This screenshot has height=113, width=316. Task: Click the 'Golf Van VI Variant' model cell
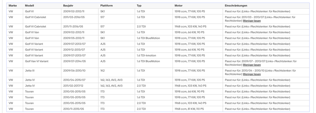37,61
